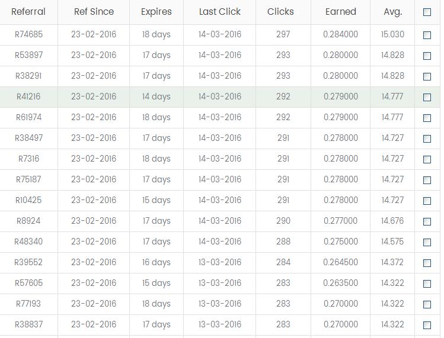Enable the checkbox for referral R39552
The height and width of the screenshot is (338, 444).
click(x=427, y=263)
